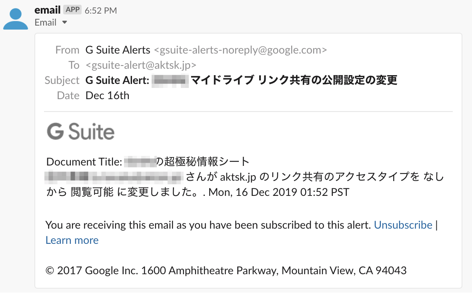
Task: Collapse the Email attachment using the caret
Action: [x=64, y=22]
